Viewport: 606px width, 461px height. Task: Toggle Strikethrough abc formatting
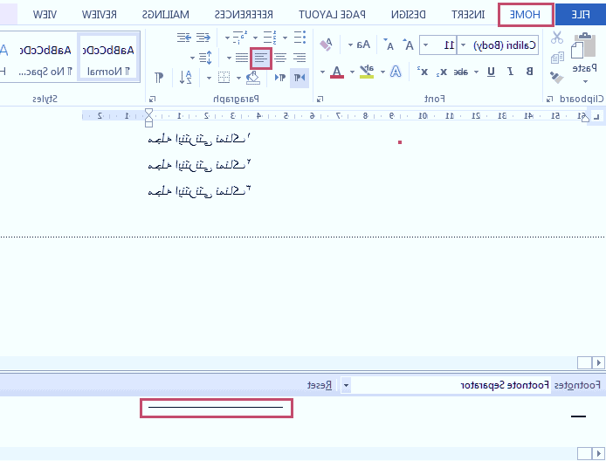click(x=460, y=72)
